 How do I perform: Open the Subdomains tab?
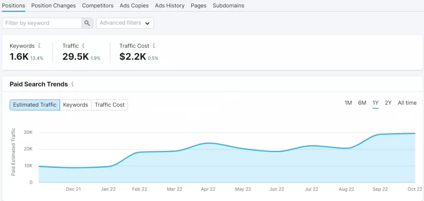tap(229, 5)
